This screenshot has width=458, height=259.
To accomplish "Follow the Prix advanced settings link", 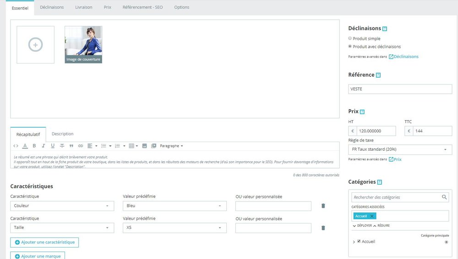I will (395, 159).
